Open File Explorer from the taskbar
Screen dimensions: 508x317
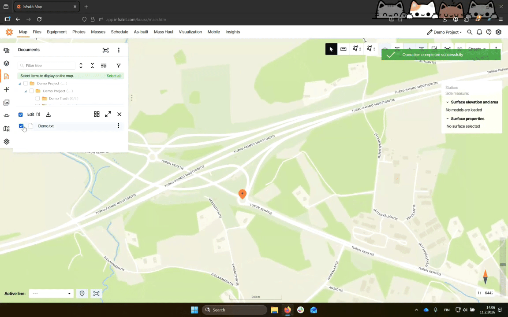[x=274, y=310]
